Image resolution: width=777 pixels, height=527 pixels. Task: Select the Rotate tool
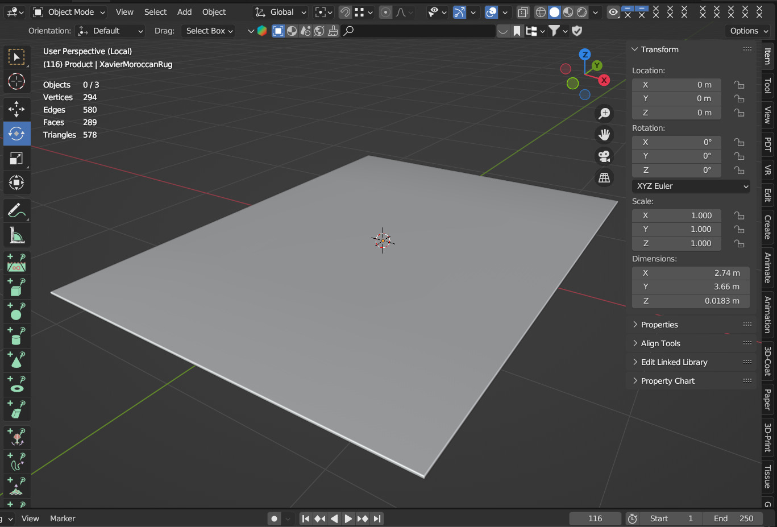tap(16, 134)
